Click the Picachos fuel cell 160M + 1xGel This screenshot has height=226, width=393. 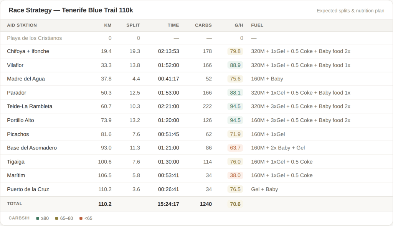click(x=268, y=134)
